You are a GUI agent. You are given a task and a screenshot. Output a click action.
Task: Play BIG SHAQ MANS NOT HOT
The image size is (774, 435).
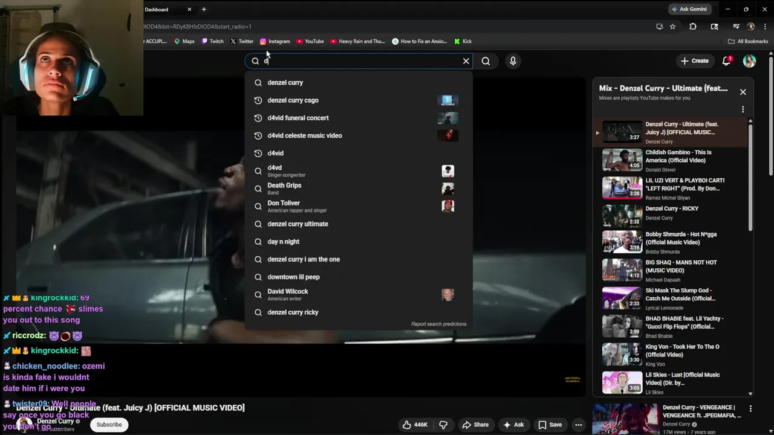[671, 271]
